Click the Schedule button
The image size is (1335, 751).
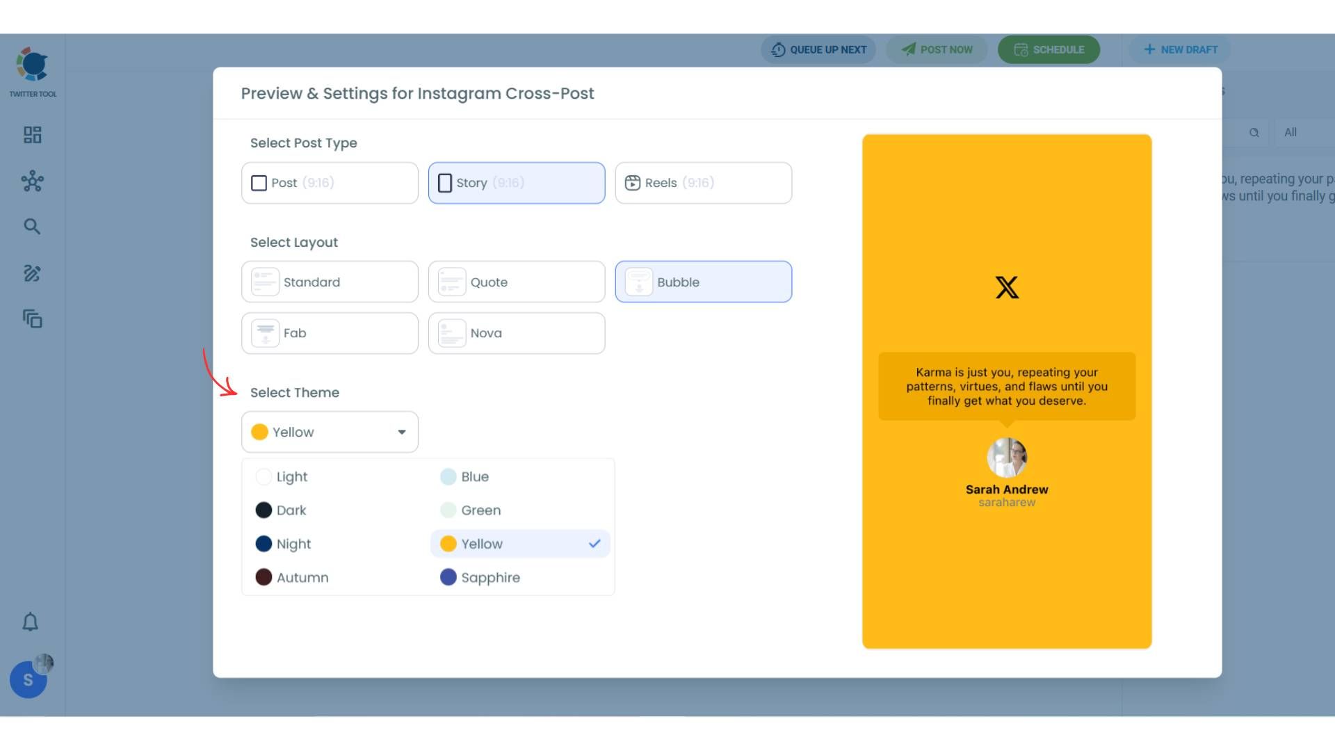click(x=1049, y=49)
